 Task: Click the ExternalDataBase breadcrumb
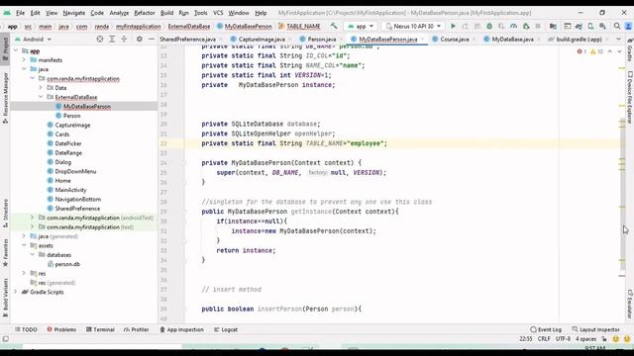(x=189, y=27)
